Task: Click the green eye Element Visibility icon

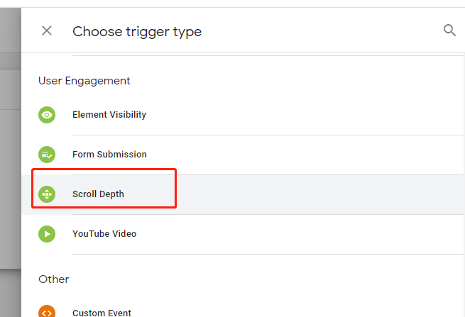Action: point(47,115)
